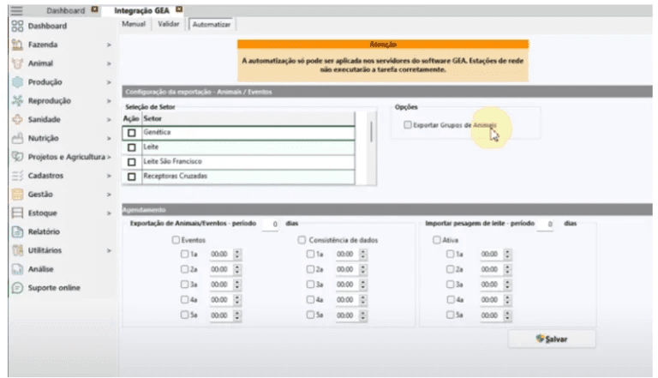Click the Reprodução sidebar icon
This screenshot has height=378, width=658.
18,101
